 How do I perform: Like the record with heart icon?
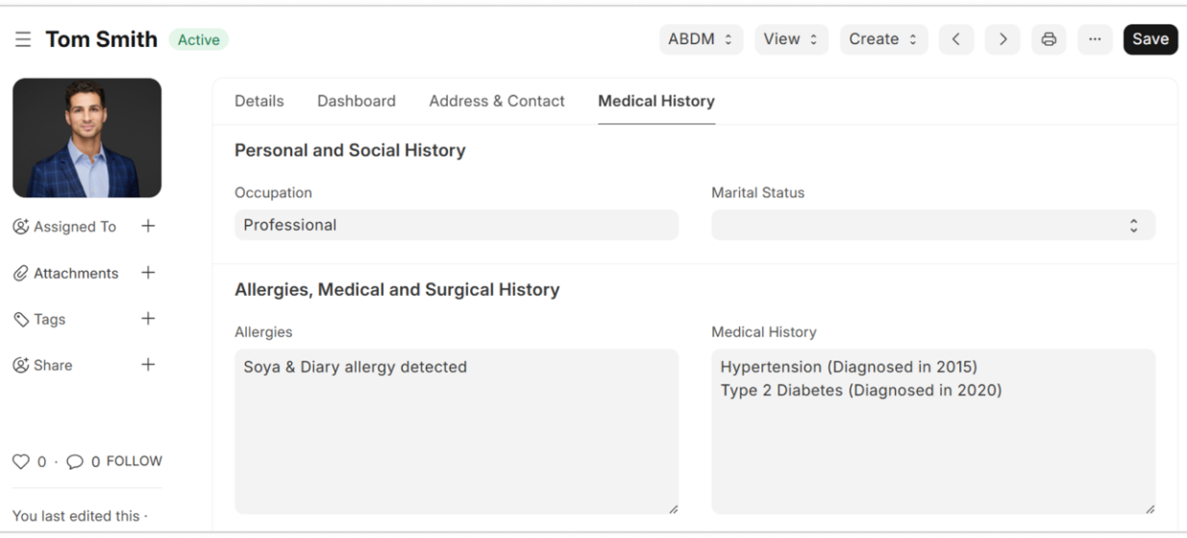21,462
